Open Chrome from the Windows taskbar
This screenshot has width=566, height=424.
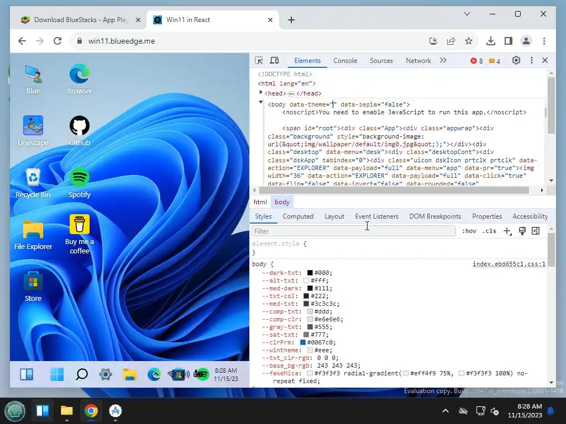tap(91, 411)
